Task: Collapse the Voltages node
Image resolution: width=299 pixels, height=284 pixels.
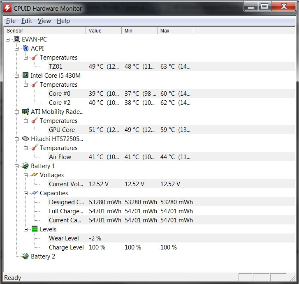Action: point(25,175)
